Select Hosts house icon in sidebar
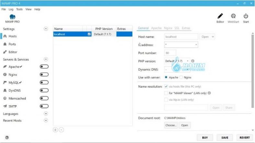This screenshot has width=255, height=143. [5, 36]
